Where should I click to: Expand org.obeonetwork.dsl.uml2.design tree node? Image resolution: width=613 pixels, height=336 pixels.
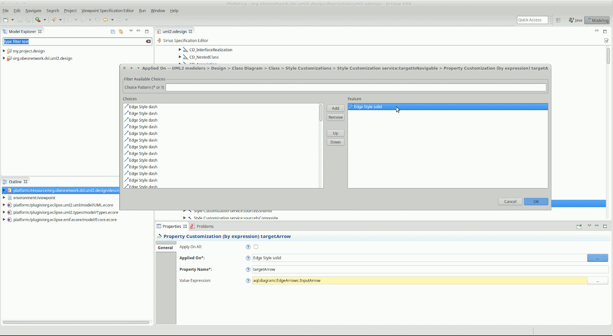tap(4, 58)
